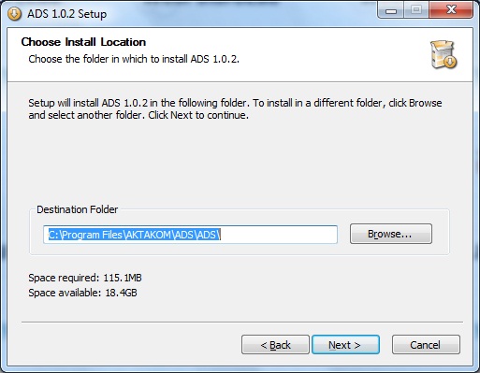
Task: Click the highlighted C:\Program Files\AKTAKOM path text
Action: (x=135, y=235)
